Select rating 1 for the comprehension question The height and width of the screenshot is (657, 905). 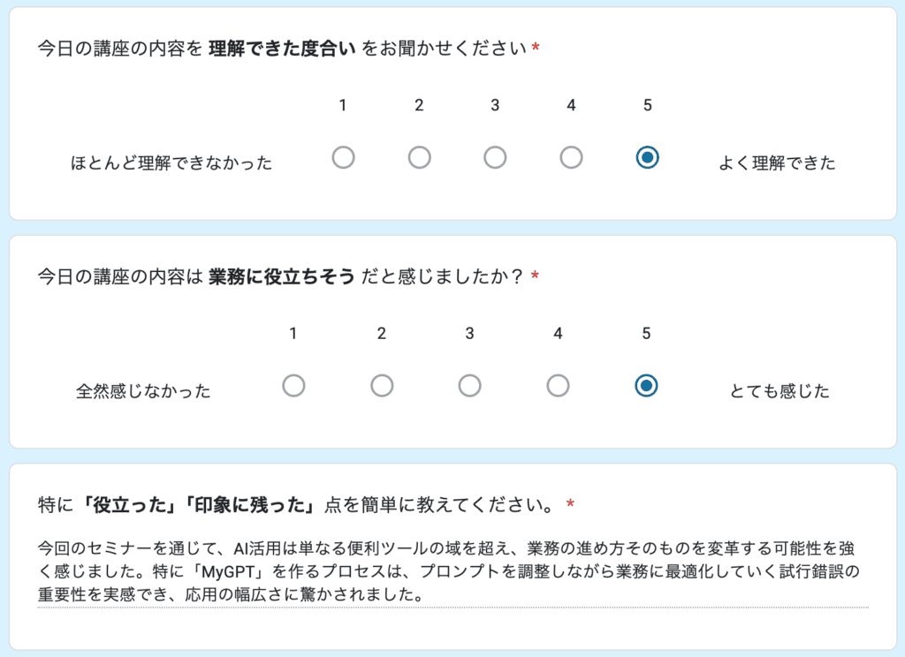343,157
